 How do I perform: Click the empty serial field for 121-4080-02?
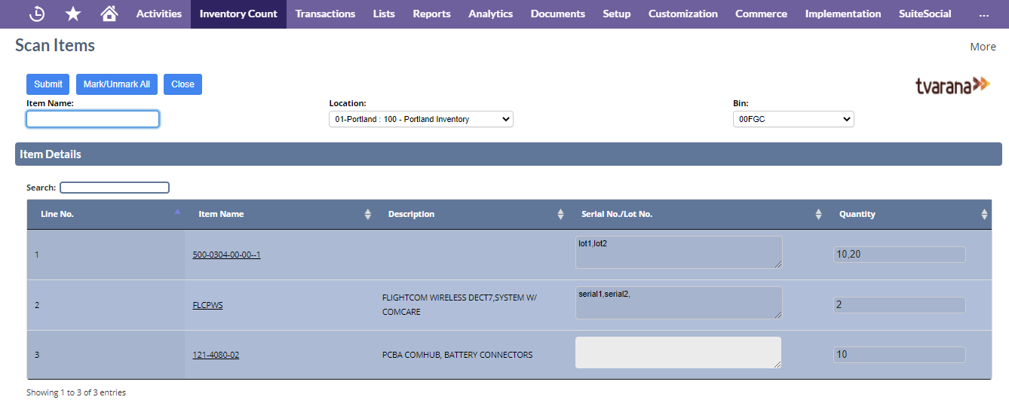(x=678, y=353)
